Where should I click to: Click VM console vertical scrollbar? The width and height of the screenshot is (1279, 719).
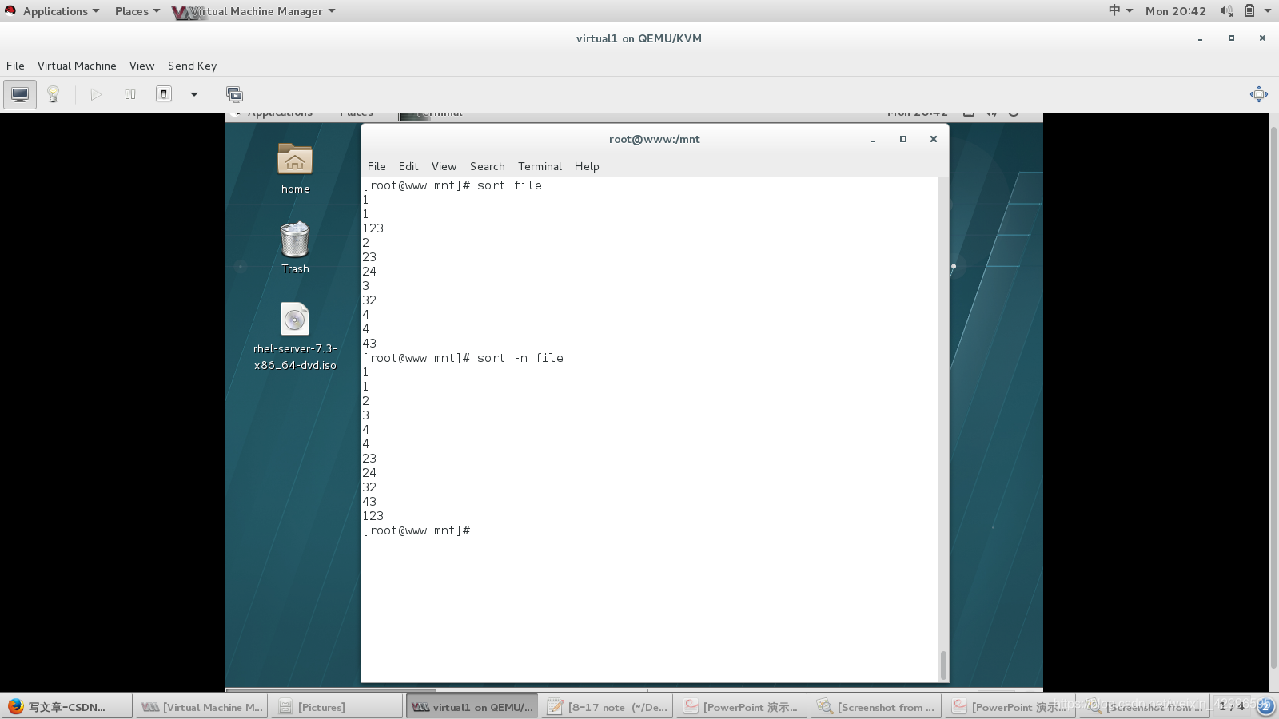[x=1274, y=399]
